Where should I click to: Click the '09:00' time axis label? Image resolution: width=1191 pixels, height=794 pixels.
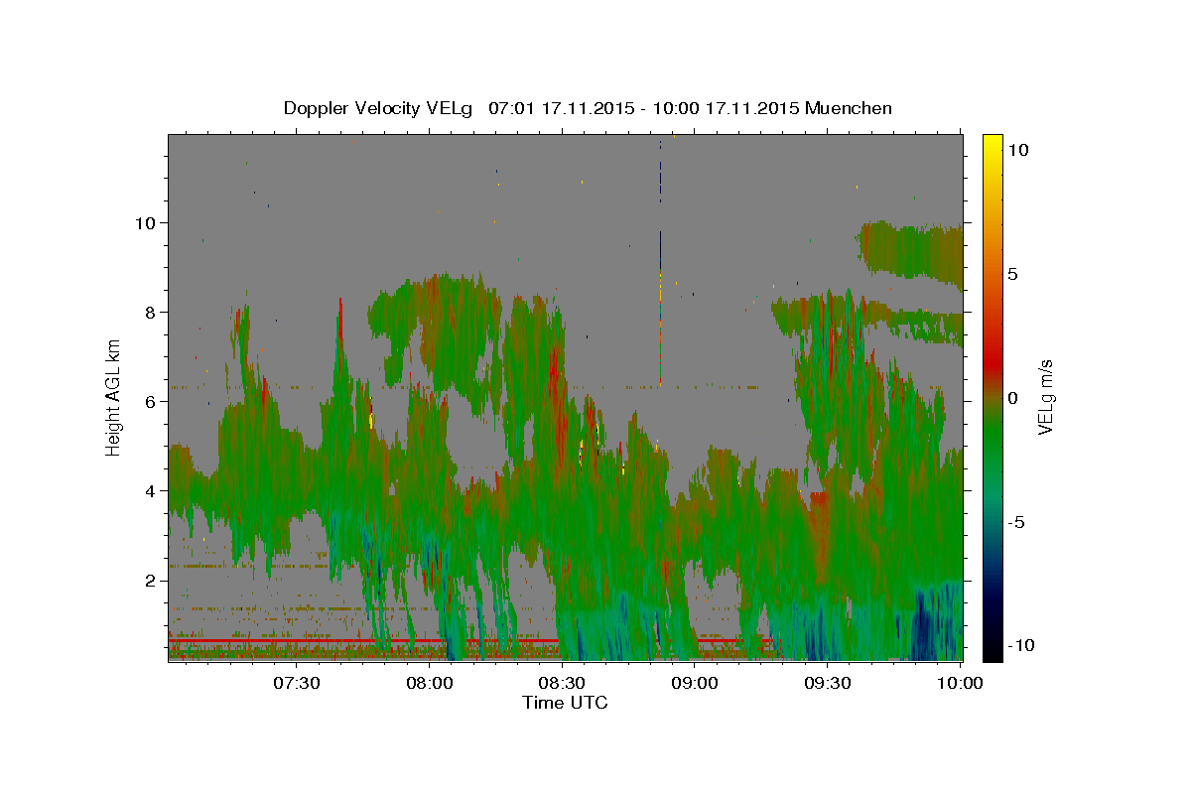coord(695,683)
